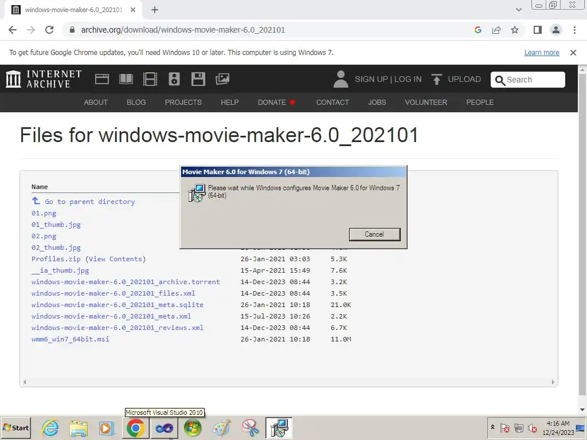
Task: Click the installer taskbar icon
Action: pos(279,427)
